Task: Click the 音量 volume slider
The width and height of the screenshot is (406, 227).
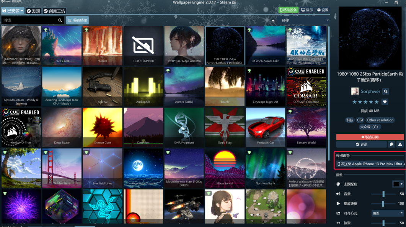Action: click(x=383, y=194)
